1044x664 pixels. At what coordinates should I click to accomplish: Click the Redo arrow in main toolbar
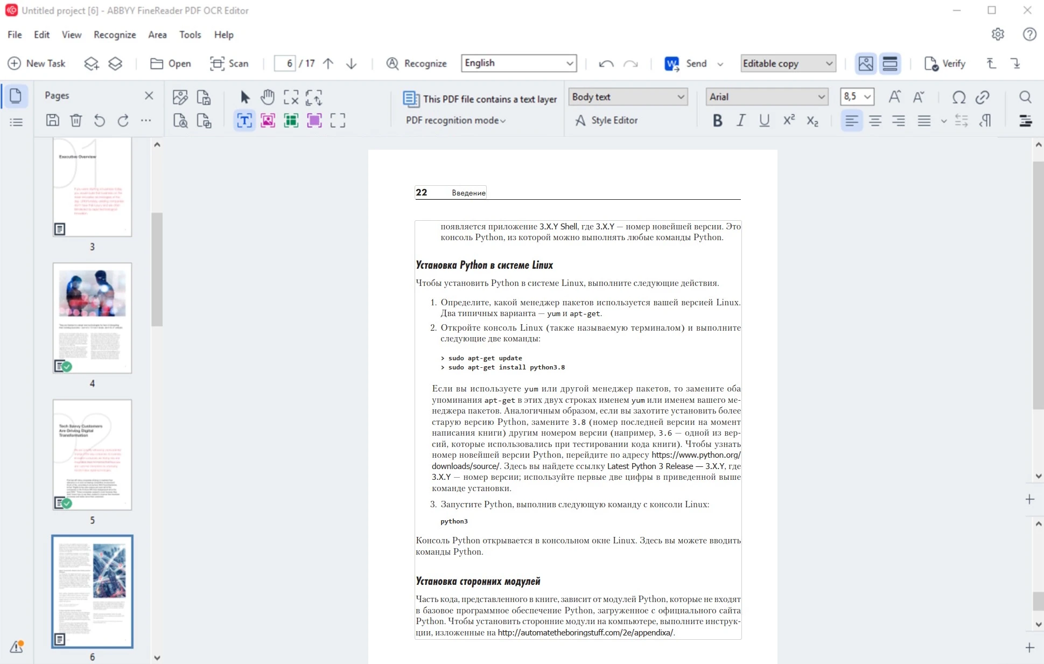pos(630,64)
